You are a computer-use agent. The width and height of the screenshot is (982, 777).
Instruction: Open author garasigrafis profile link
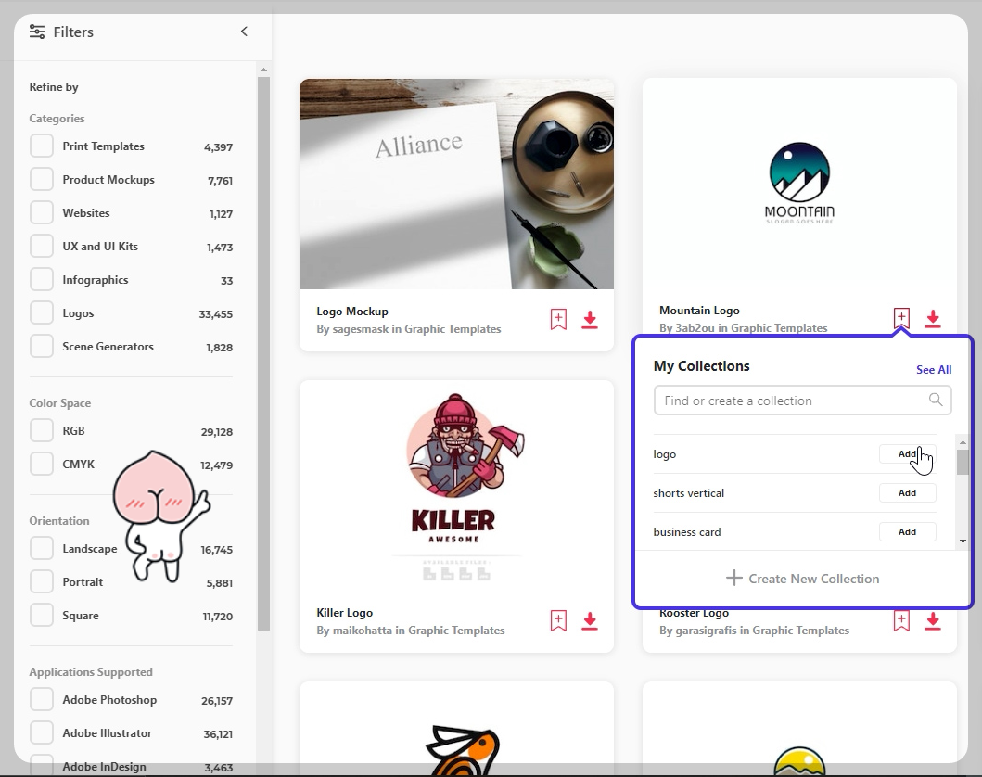pos(706,630)
